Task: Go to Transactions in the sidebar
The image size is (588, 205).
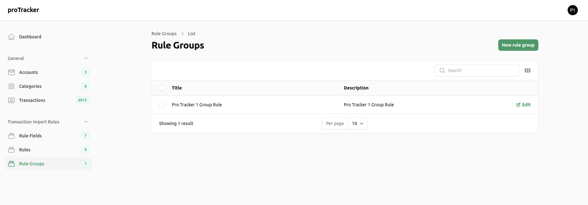Action: pyautogui.click(x=32, y=100)
